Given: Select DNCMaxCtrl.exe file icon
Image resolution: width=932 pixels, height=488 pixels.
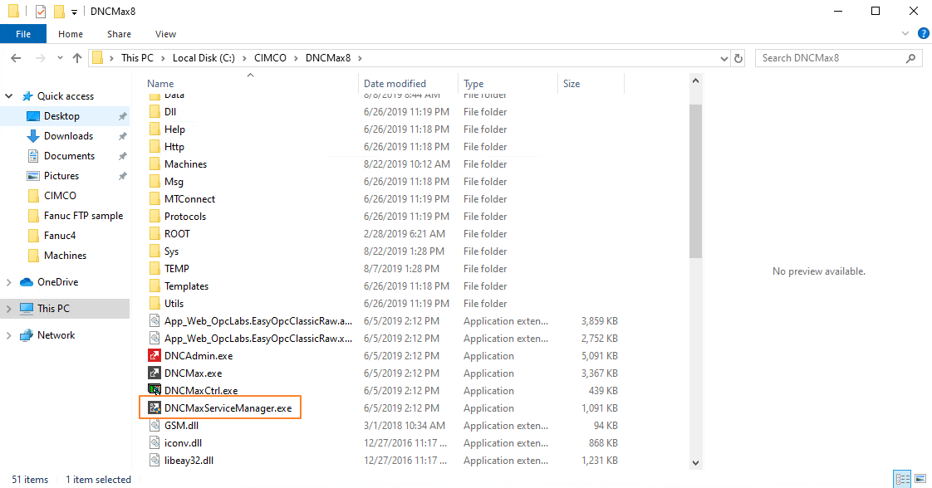Looking at the screenshot, I should (x=155, y=390).
